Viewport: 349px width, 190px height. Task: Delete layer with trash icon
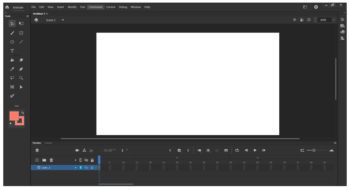[51, 160]
